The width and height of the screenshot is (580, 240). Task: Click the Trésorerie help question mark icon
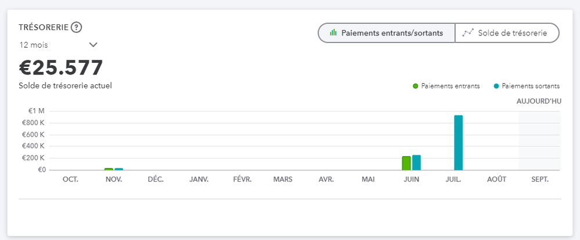coord(76,27)
